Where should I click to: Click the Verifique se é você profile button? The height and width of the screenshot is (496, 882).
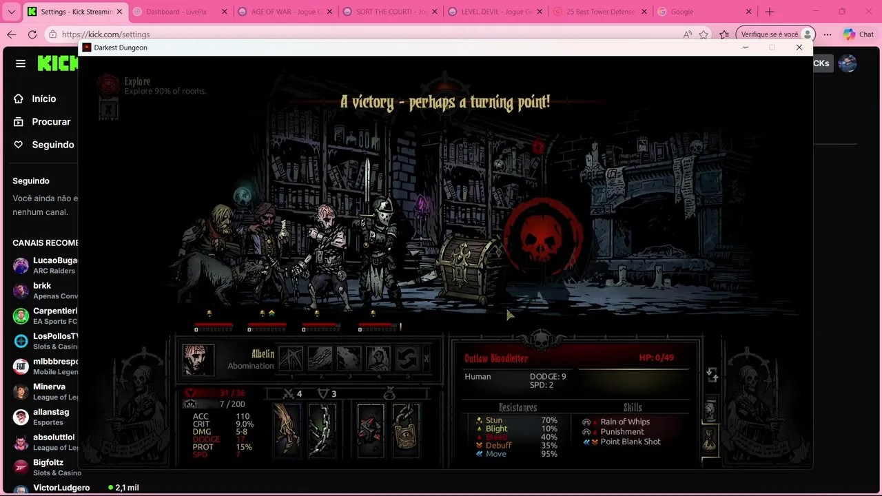[776, 34]
